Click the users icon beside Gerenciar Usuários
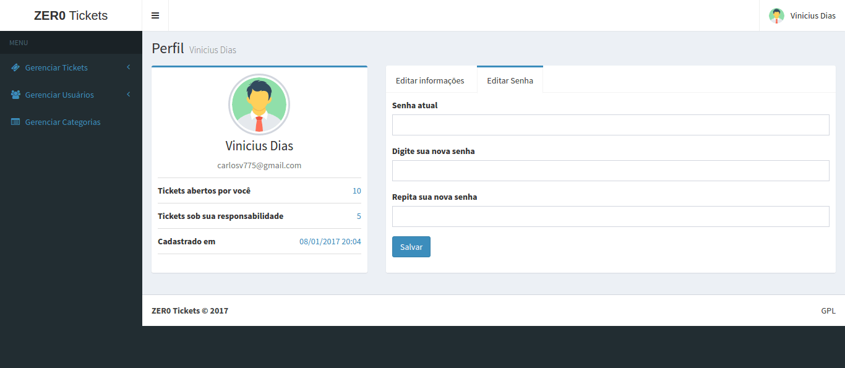Viewport: 845px width, 368px height. tap(15, 95)
